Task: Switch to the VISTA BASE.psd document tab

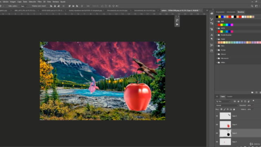Action: [x=53, y=10]
